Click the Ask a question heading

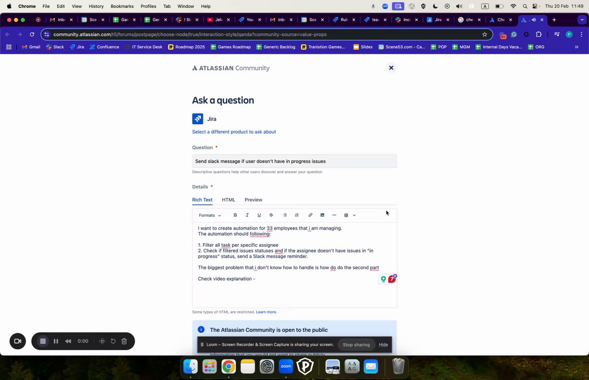tap(223, 100)
